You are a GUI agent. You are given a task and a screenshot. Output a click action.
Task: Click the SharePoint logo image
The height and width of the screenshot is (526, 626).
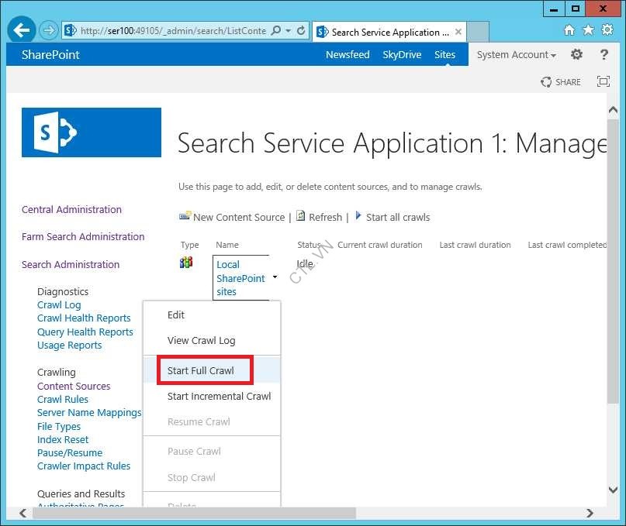(x=92, y=132)
